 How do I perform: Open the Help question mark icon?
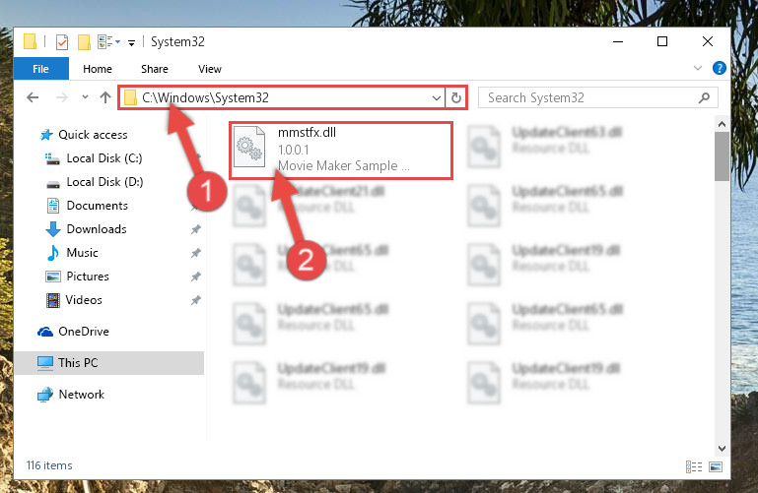(719, 68)
